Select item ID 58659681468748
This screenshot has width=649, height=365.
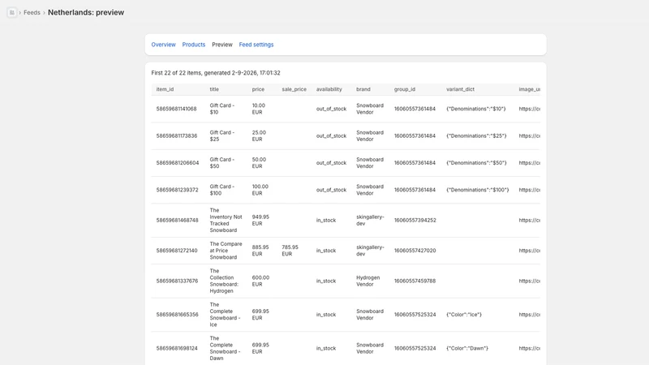pos(177,220)
